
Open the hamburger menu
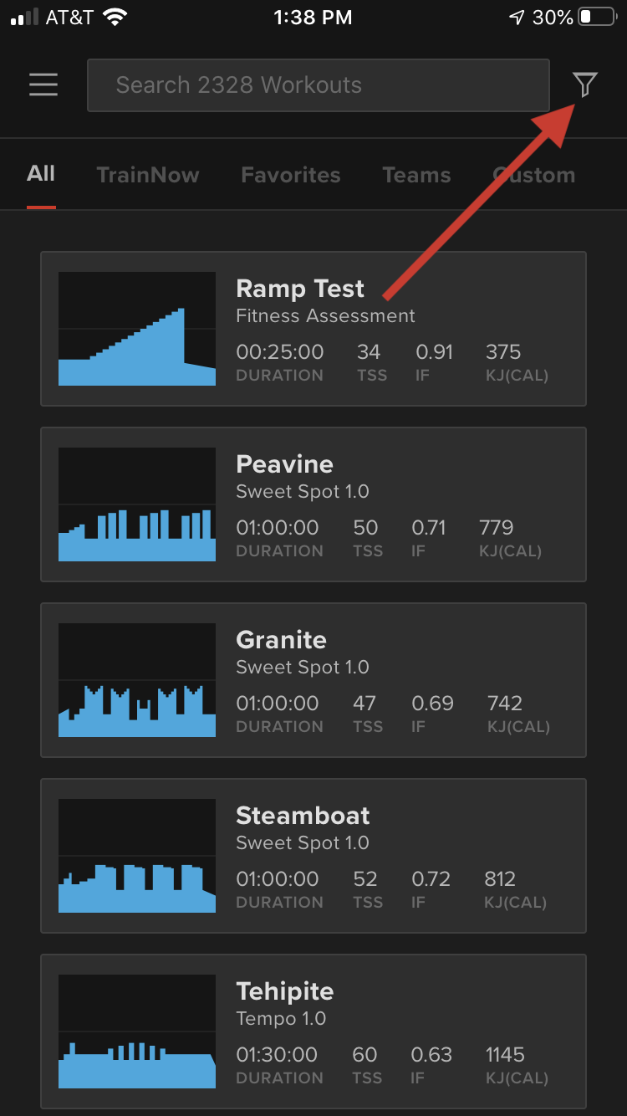[43, 84]
